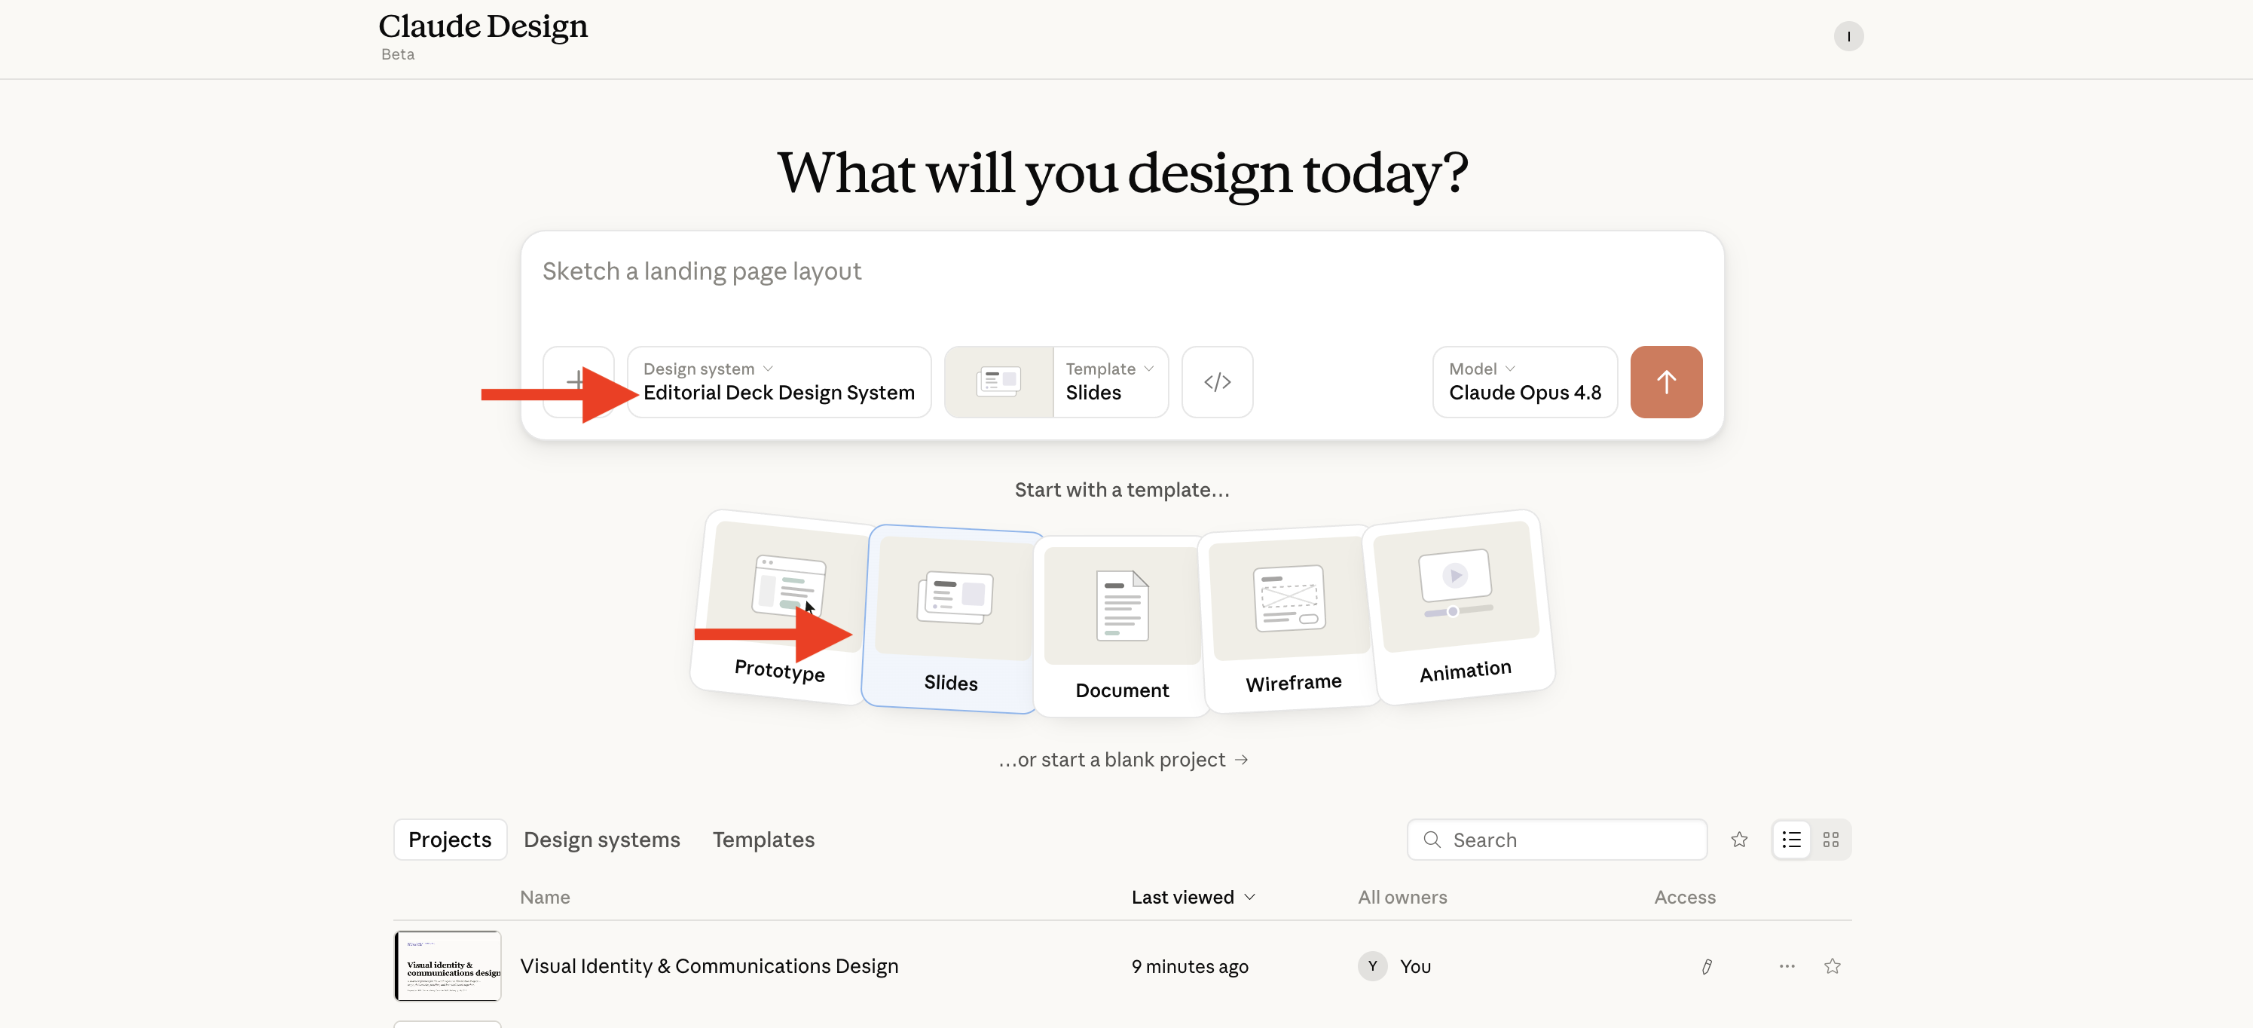The image size is (2253, 1028).
Task: Click the project Search field
Action: point(1556,839)
